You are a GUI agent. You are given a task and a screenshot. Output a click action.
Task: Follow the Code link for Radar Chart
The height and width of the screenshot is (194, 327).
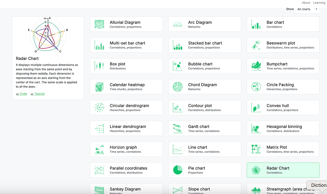tap(22, 94)
